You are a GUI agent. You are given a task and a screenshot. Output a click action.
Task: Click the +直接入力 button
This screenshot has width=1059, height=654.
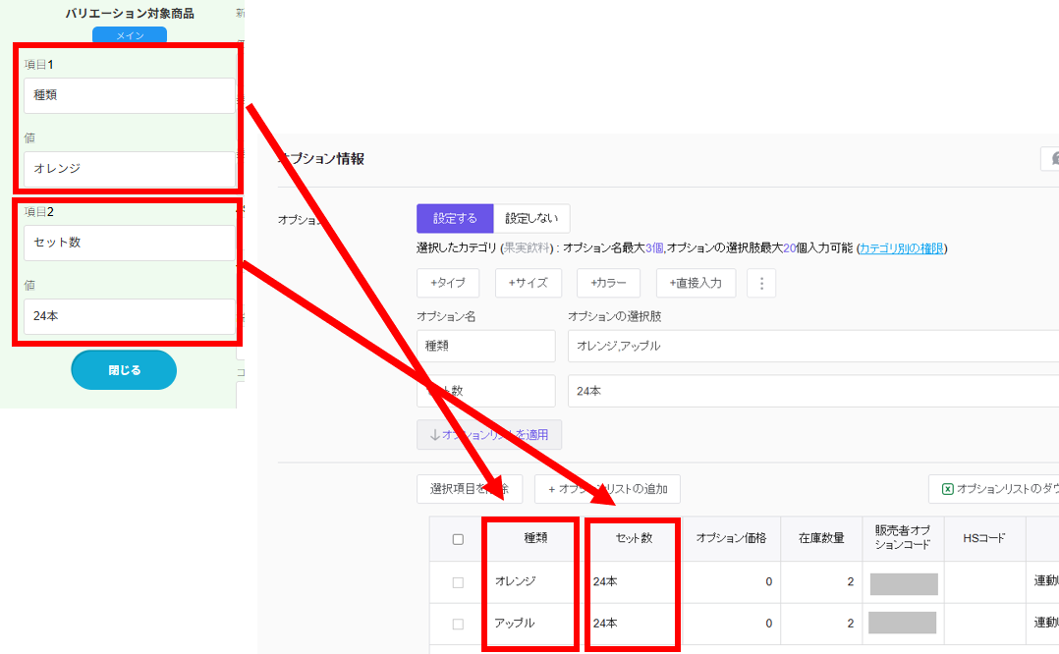697,283
